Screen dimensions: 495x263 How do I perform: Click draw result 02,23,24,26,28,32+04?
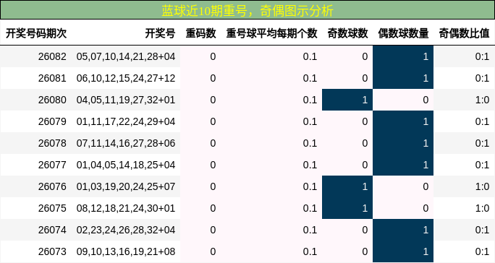(126, 230)
